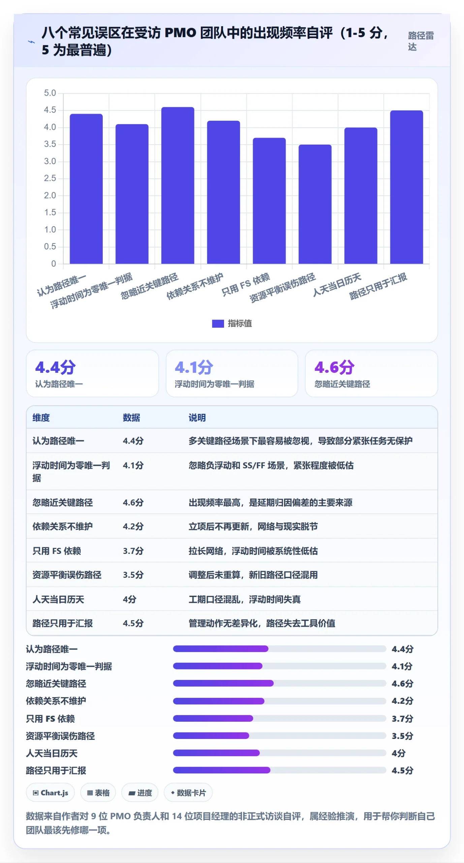Click the Chart.js tag
The image size is (464, 863).
51,793
